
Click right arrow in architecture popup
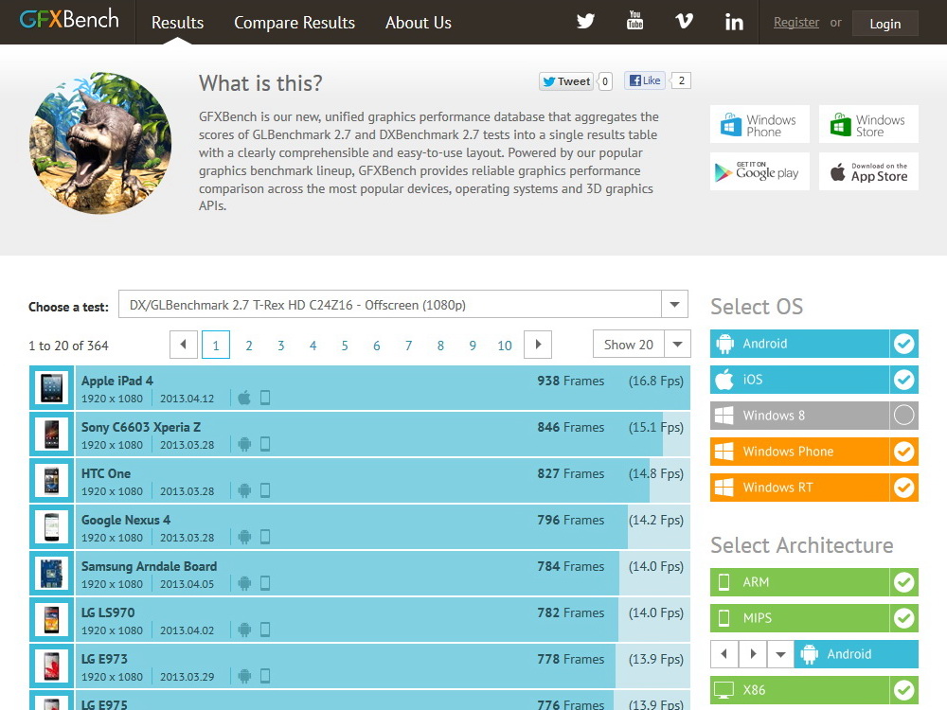point(753,654)
